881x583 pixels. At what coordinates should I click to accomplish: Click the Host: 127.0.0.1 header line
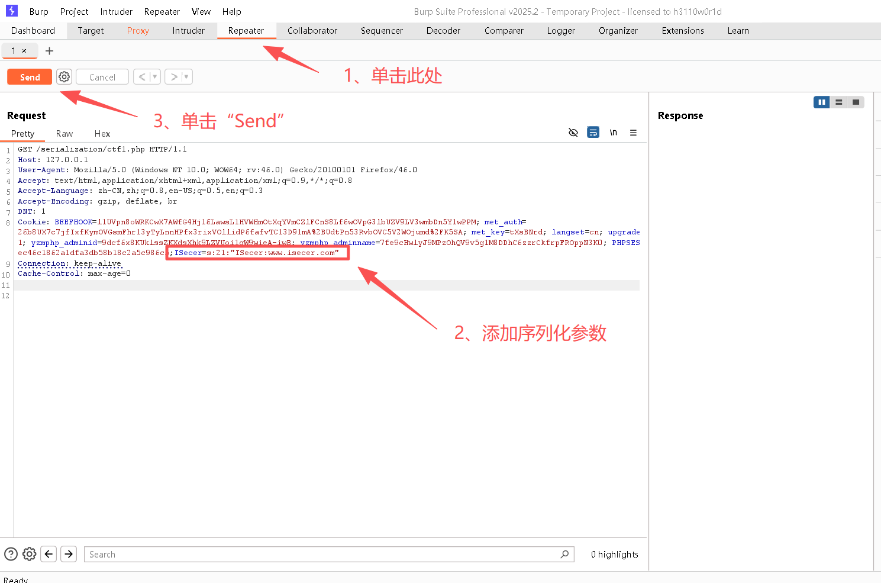53,160
